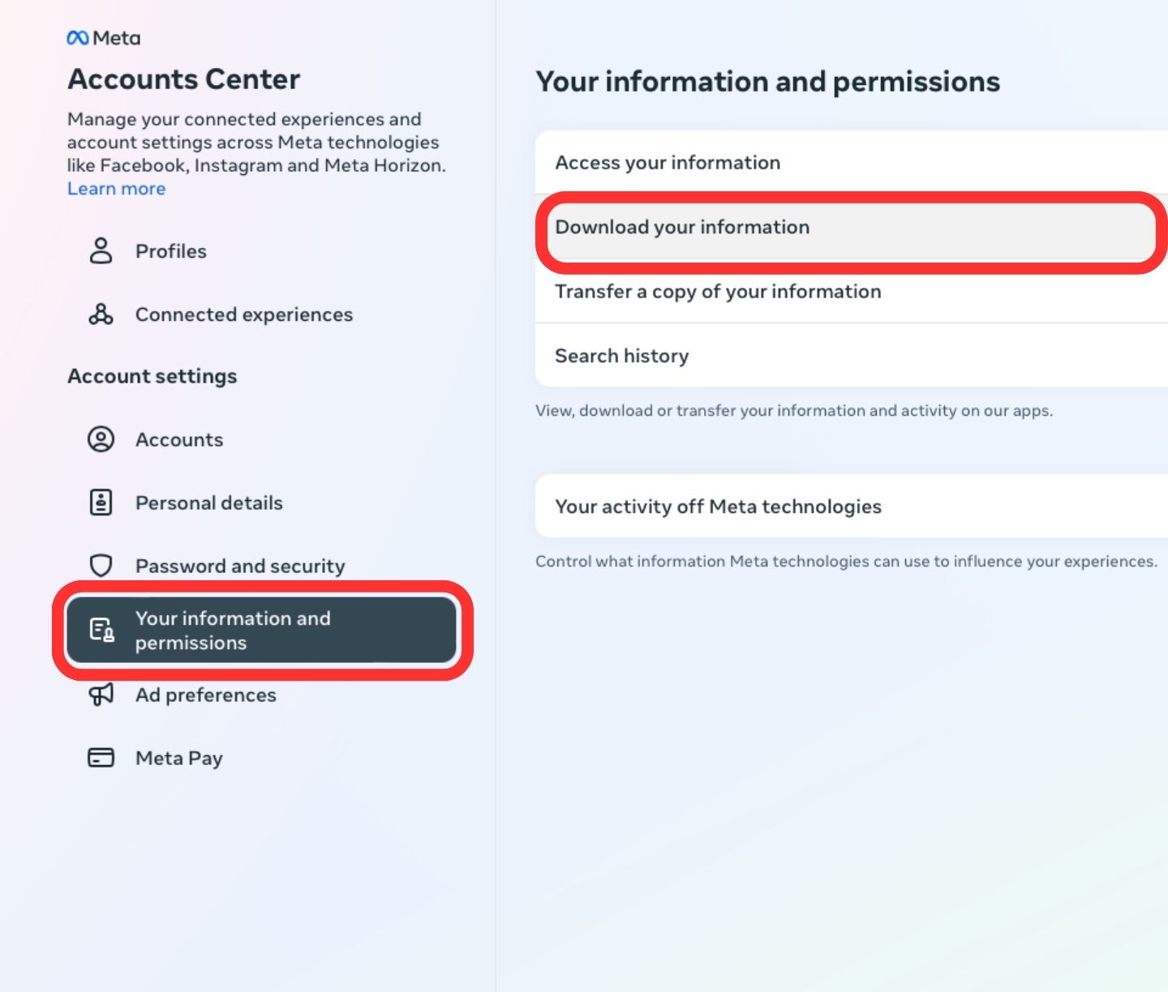
Task: Open Transfer a copy of your information
Action: (x=852, y=291)
